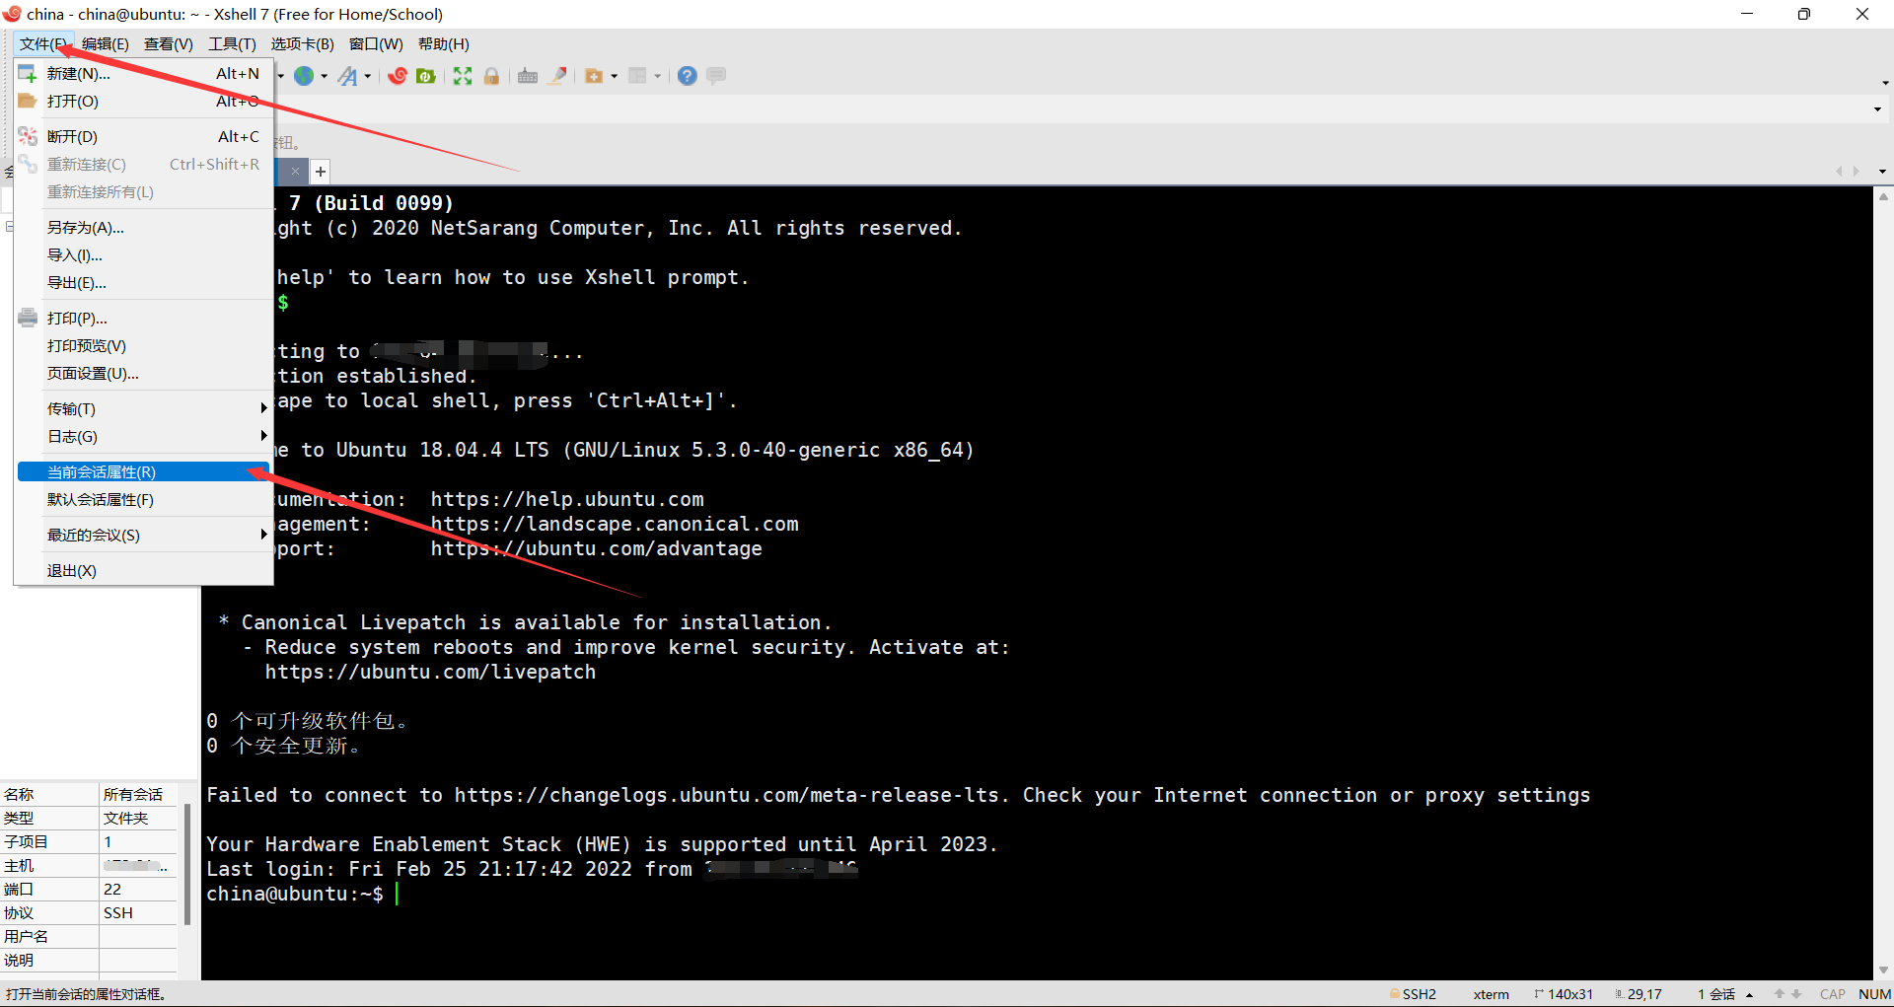Click the printer icon beside Print
Screen dimensions: 1894x1007
point(28,318)
